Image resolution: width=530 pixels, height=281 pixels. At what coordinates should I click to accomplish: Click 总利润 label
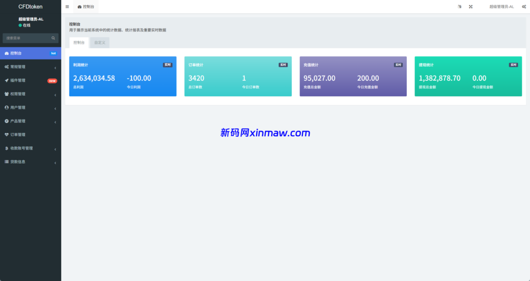pyautogui.click(x=79, y=87)
